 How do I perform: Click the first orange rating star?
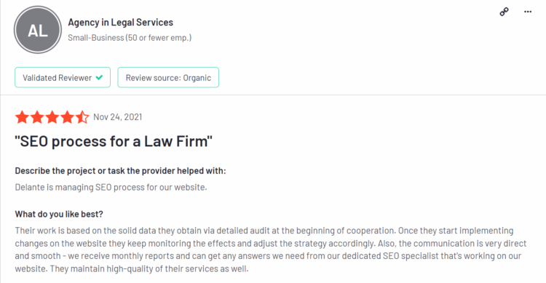point(22,117)
